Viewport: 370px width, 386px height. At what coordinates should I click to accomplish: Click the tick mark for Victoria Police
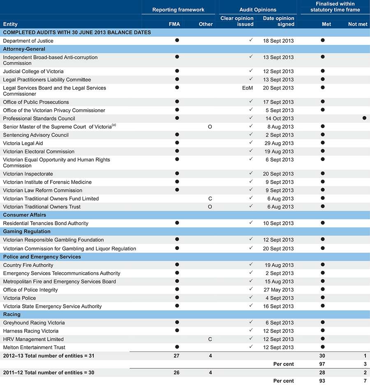point(251,297)
